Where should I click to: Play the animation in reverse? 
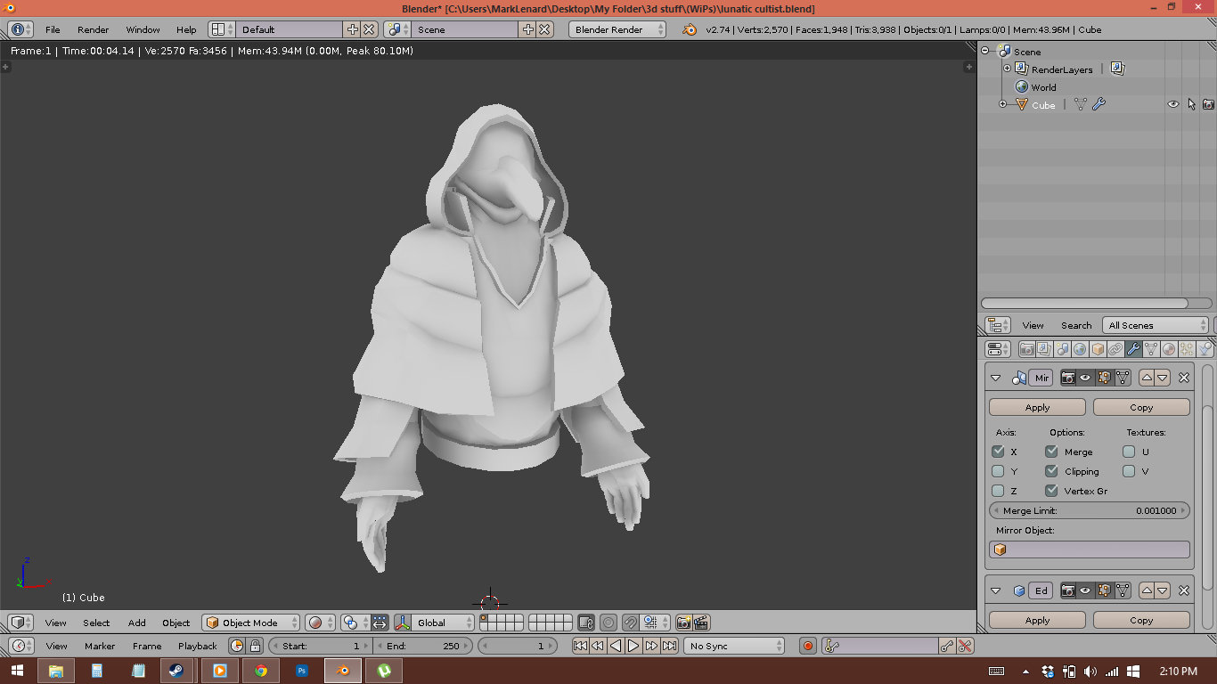[616, 646]
